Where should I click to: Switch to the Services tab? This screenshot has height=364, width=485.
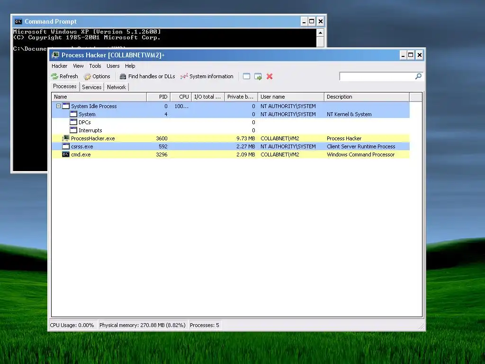pos(91,87)
